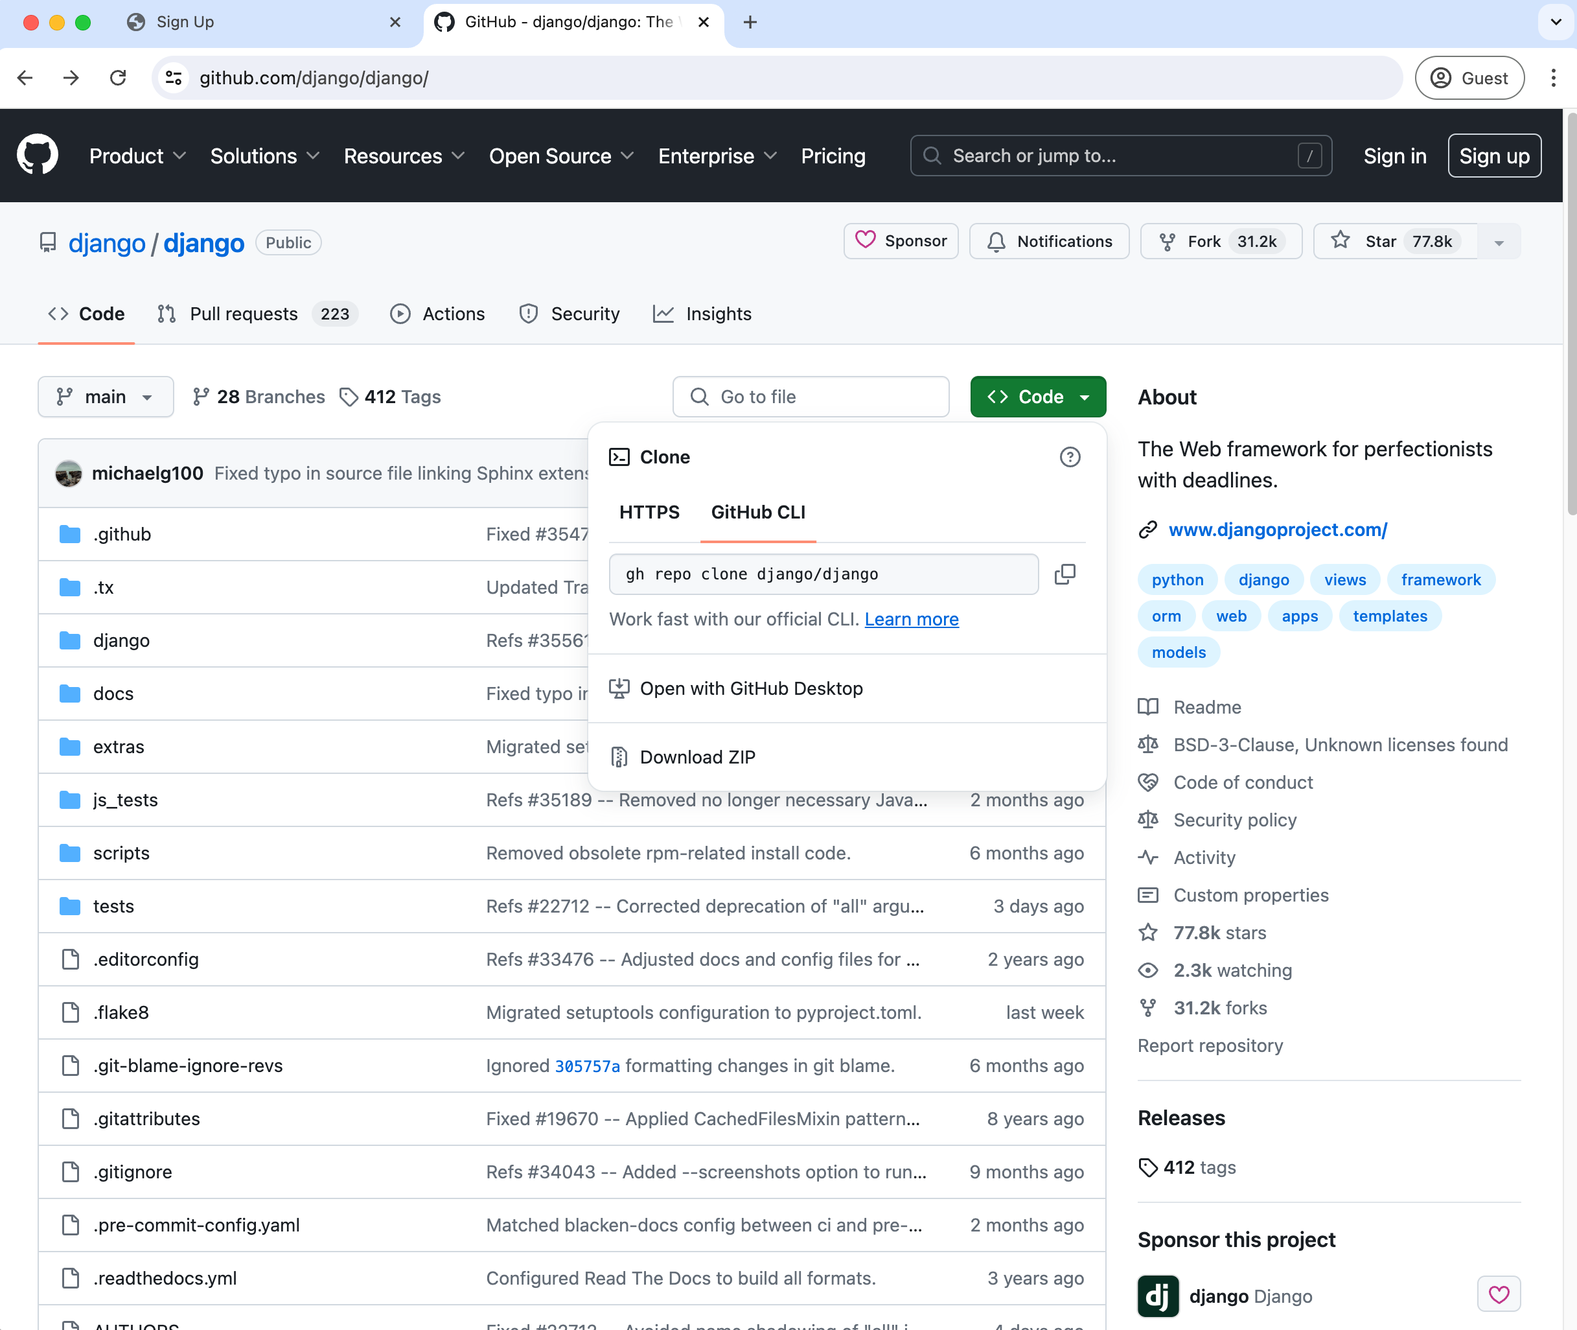The width and height of the screenshot is (1577, 1330).
Task: Open the Security tab
Action: coord(570,314)
